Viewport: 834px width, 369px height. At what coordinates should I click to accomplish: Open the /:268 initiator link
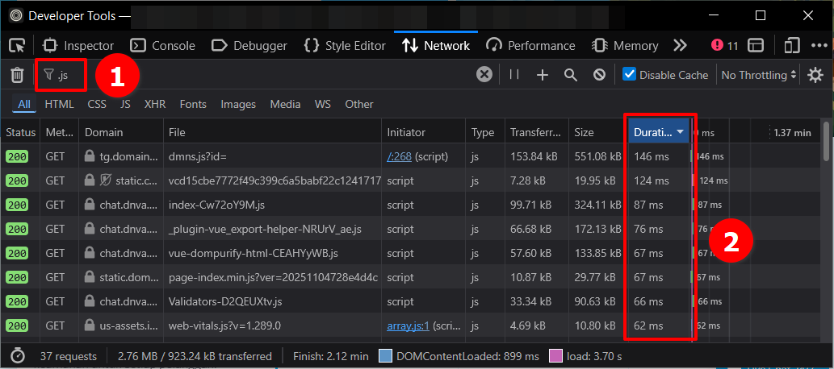coord(400,156)
